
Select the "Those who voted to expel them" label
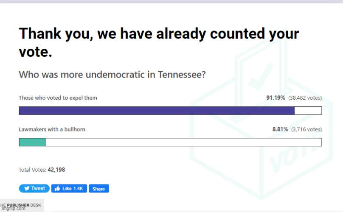(x=58, y=98)
